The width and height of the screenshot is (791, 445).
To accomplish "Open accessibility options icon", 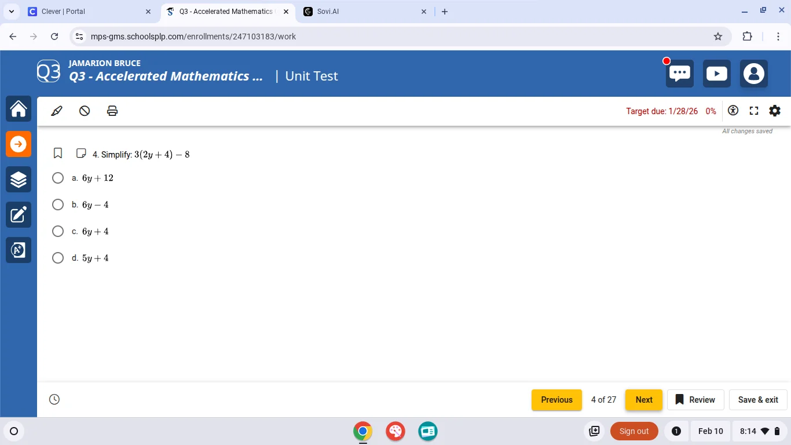I will [x=733, y=111].
